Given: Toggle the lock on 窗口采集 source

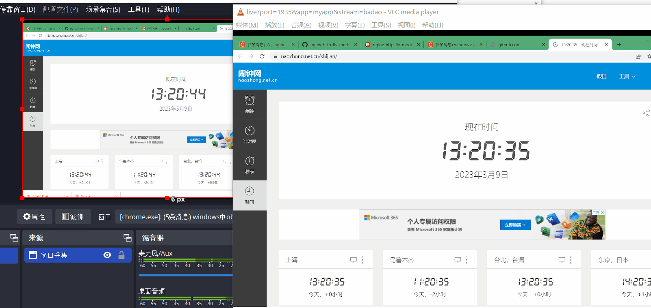Looking at the screenshot, I should [x=121, y=255].
